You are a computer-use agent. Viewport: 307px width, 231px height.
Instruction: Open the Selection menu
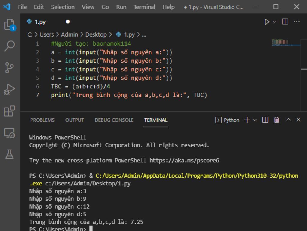tap(63, 7)
